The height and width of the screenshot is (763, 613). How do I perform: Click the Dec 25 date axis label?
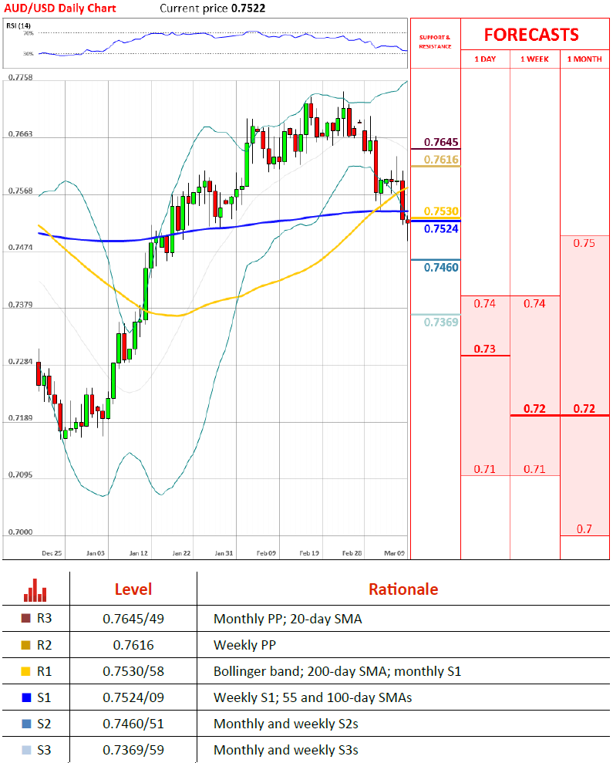coord(52,553)
